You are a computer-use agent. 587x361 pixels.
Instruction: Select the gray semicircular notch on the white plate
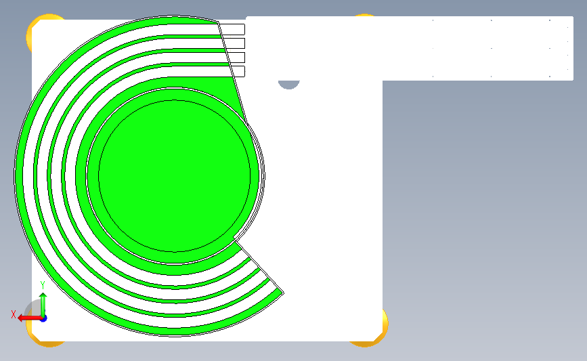[289, 84]
